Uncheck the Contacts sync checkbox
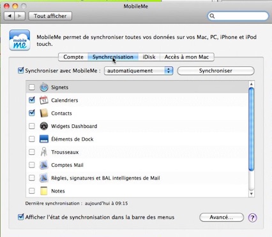This screenshot has height=237, width=272. click(x=32, y=113)
